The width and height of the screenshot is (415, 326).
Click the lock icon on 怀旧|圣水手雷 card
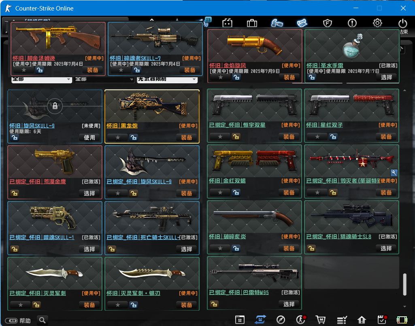pyautogui.click(x=312, y=77)
